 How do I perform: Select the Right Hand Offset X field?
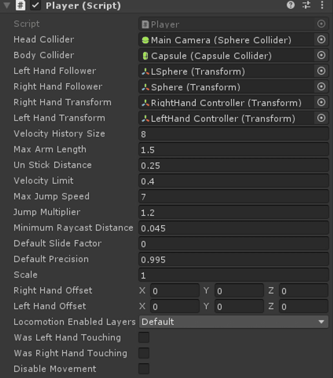175,291
